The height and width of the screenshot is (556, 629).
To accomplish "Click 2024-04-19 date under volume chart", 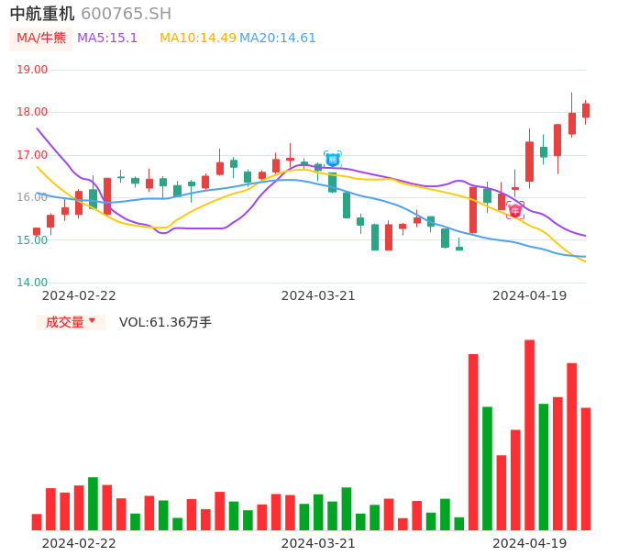I will [x=530, y=543].
